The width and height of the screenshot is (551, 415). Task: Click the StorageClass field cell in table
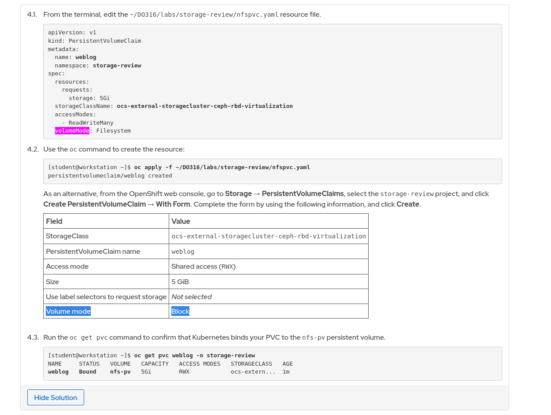[x=67, y=236]
